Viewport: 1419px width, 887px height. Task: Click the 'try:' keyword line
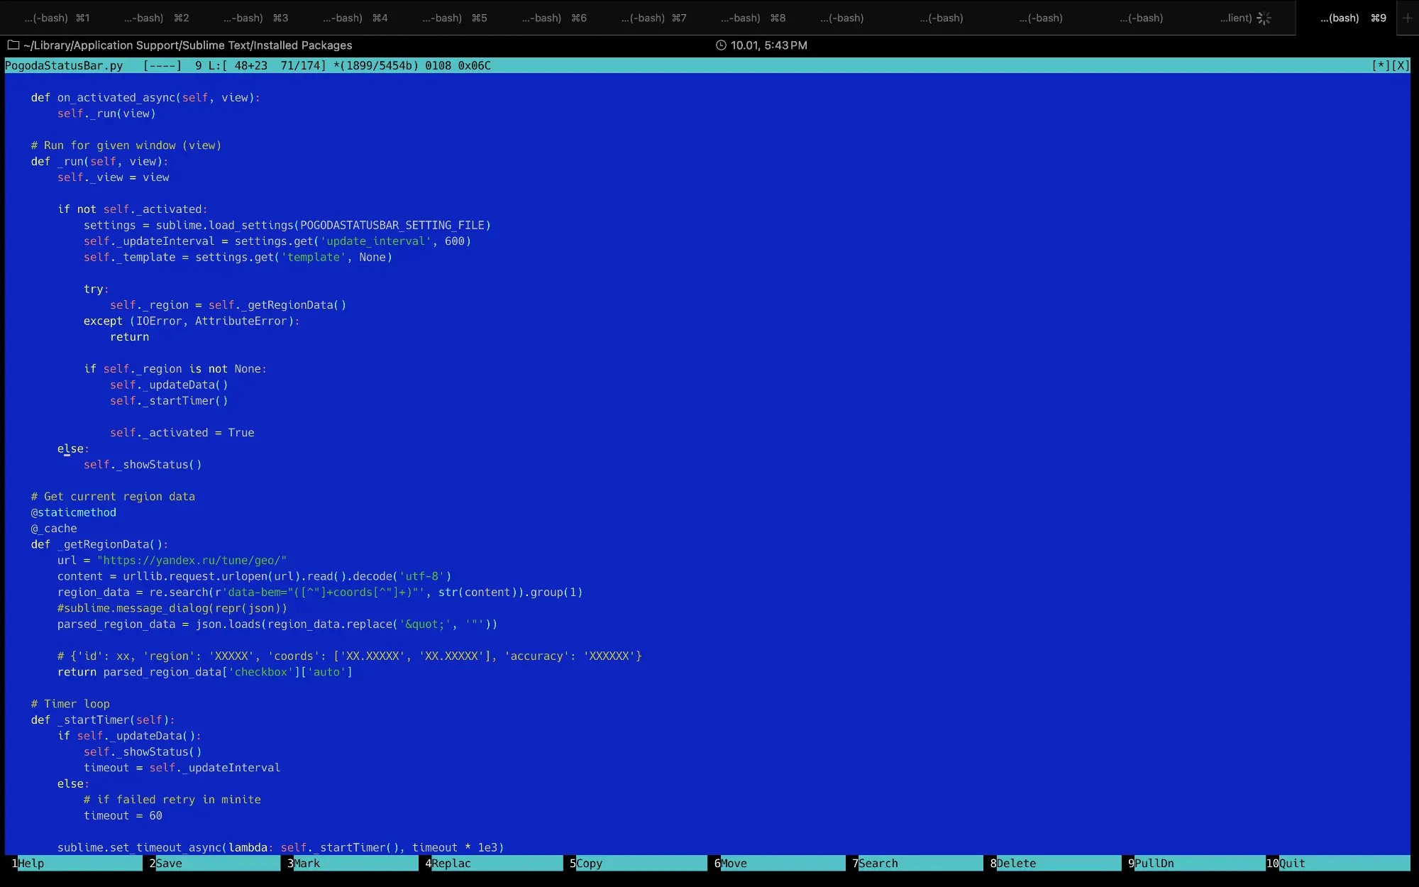(96, 289)
